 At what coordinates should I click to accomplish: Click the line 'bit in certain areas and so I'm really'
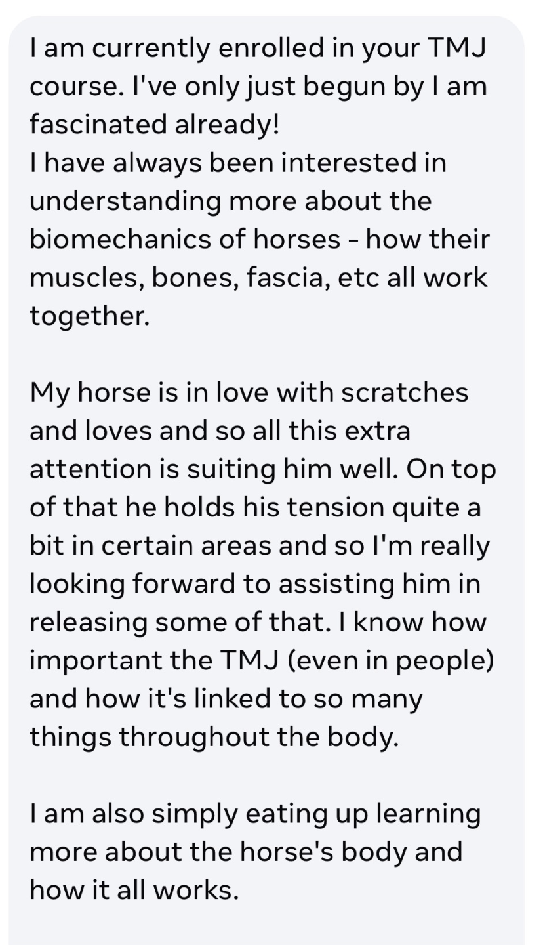point(260,545)
